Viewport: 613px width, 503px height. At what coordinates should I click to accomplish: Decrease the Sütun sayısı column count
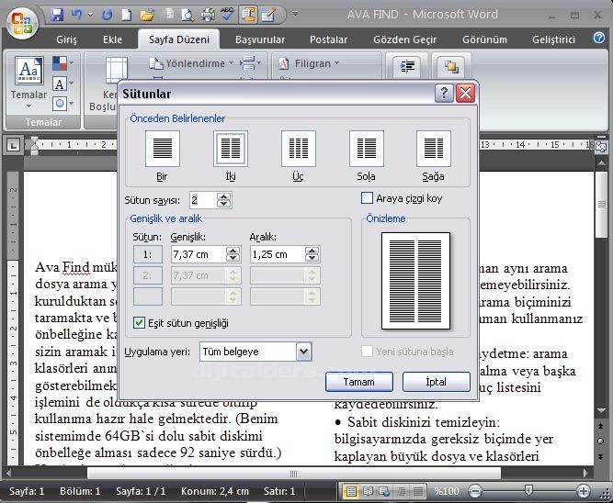click(x=224, y=204)
